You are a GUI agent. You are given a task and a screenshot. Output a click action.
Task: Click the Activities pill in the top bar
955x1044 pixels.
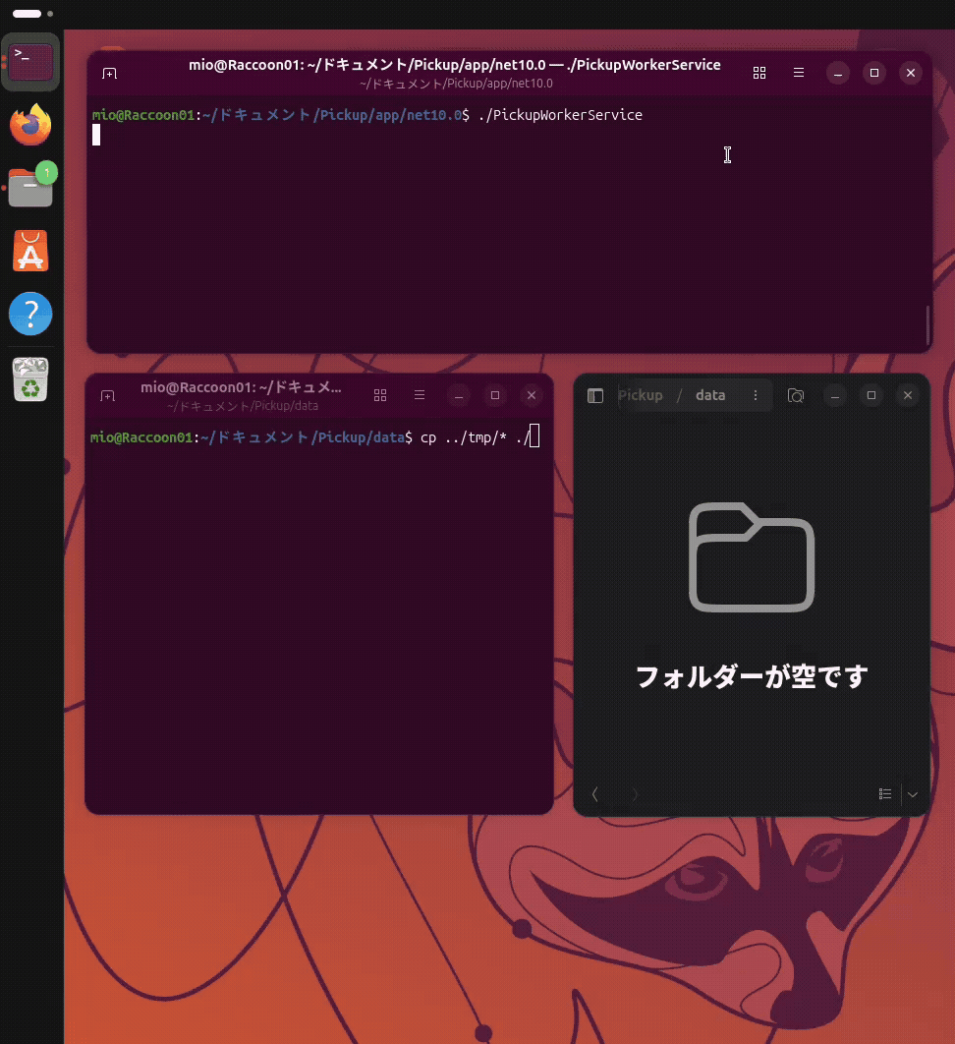28,14
